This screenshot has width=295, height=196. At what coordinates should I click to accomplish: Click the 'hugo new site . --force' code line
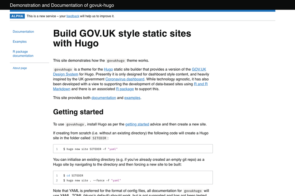[x=92, y=181]
